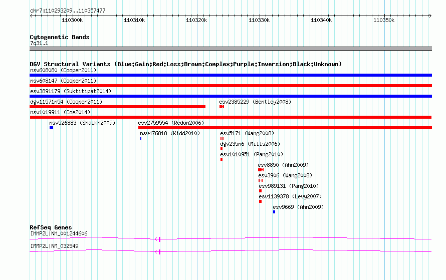The height and width of the screenshot is (280, 446).
Task: Click the DGV Structural Variants track title
Action: [x=186, y=64]
